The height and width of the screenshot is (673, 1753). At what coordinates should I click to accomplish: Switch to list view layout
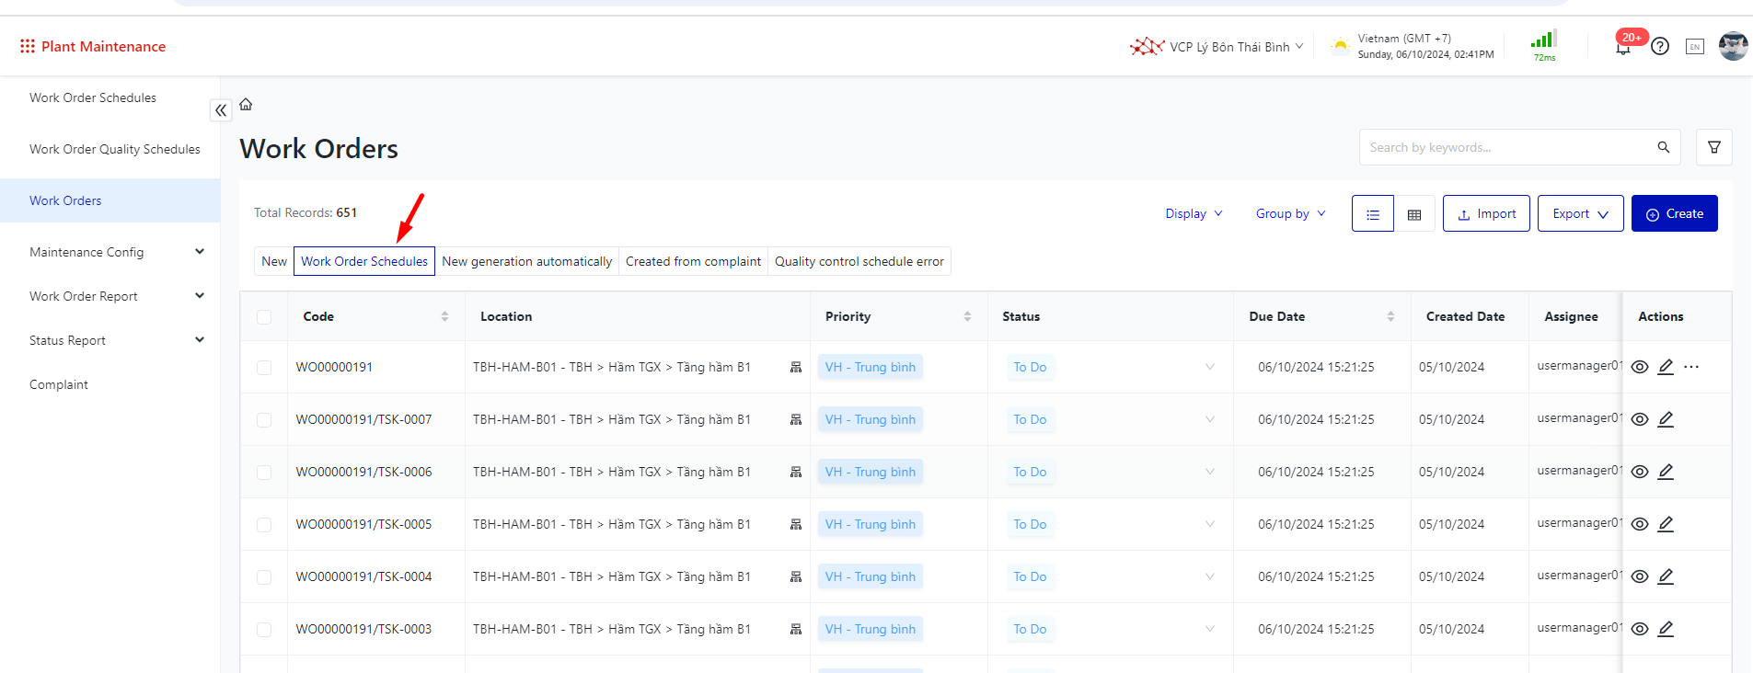click(1373, 214)
